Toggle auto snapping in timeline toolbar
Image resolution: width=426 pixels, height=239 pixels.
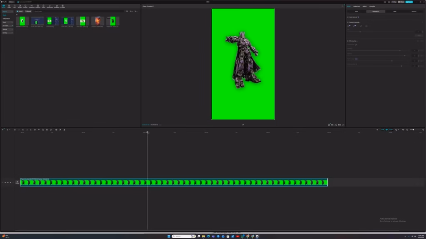(x=386, y=130)
